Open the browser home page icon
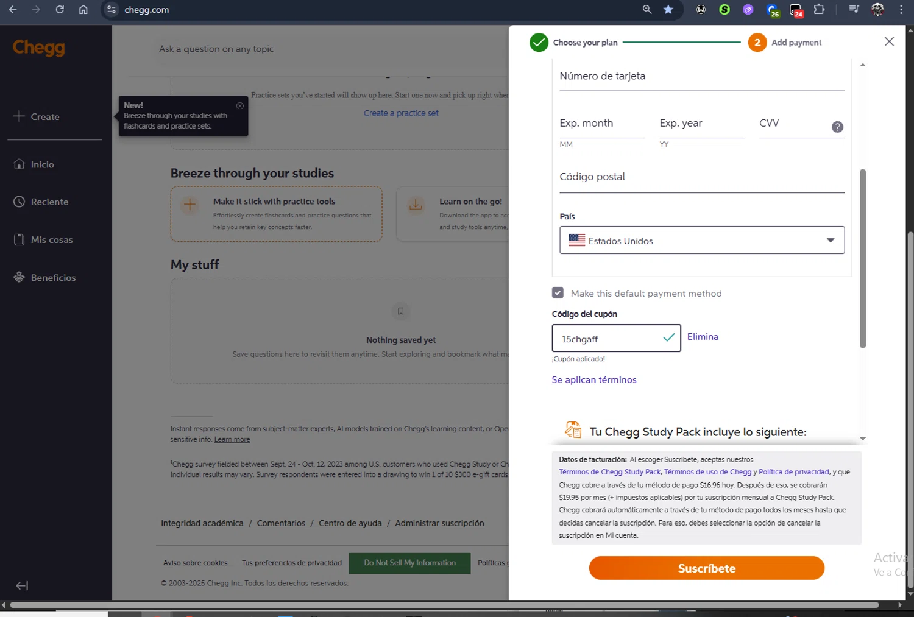This screenshot has width=914, height=617. pyautogui.click(x=83, y=10)
